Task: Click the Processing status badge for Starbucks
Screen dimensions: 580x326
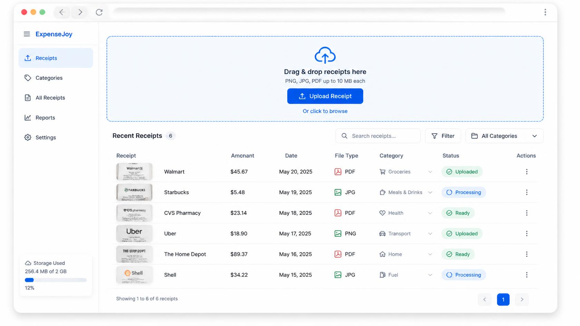Action: pyautogui.click(x=464, y=192)
